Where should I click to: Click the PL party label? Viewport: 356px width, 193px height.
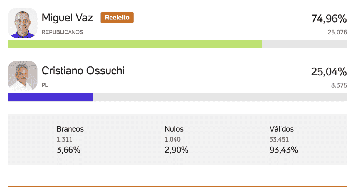pyautogui.click(x=45, y=85)
